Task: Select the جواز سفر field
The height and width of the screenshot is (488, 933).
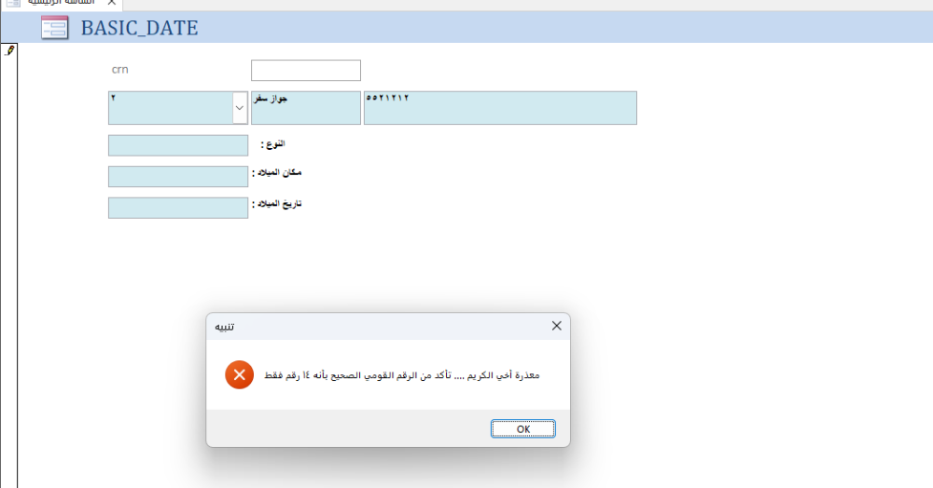Action: point(305,108)
